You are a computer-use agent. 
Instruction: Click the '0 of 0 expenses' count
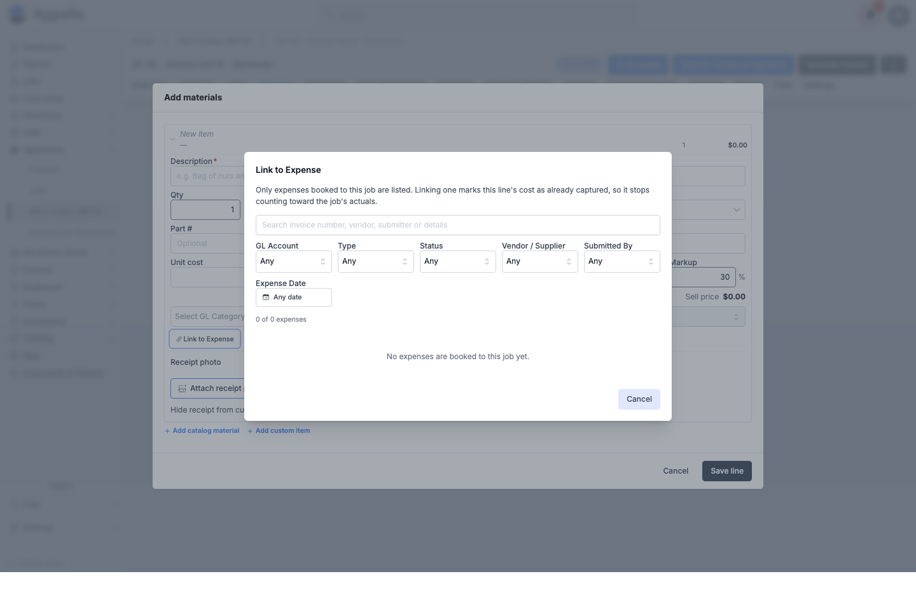[x=281, y=320]
